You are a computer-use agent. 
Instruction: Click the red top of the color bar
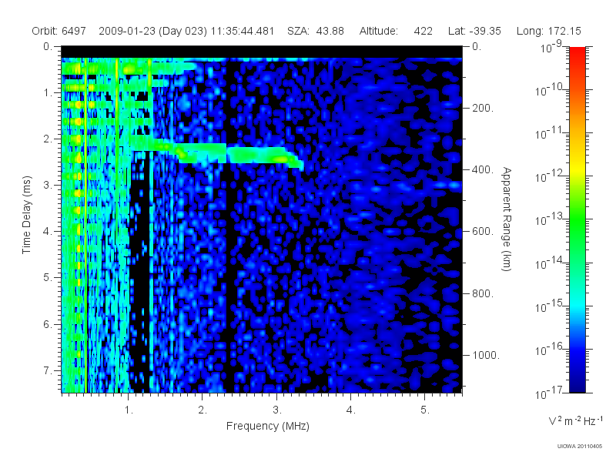point(577,55)
